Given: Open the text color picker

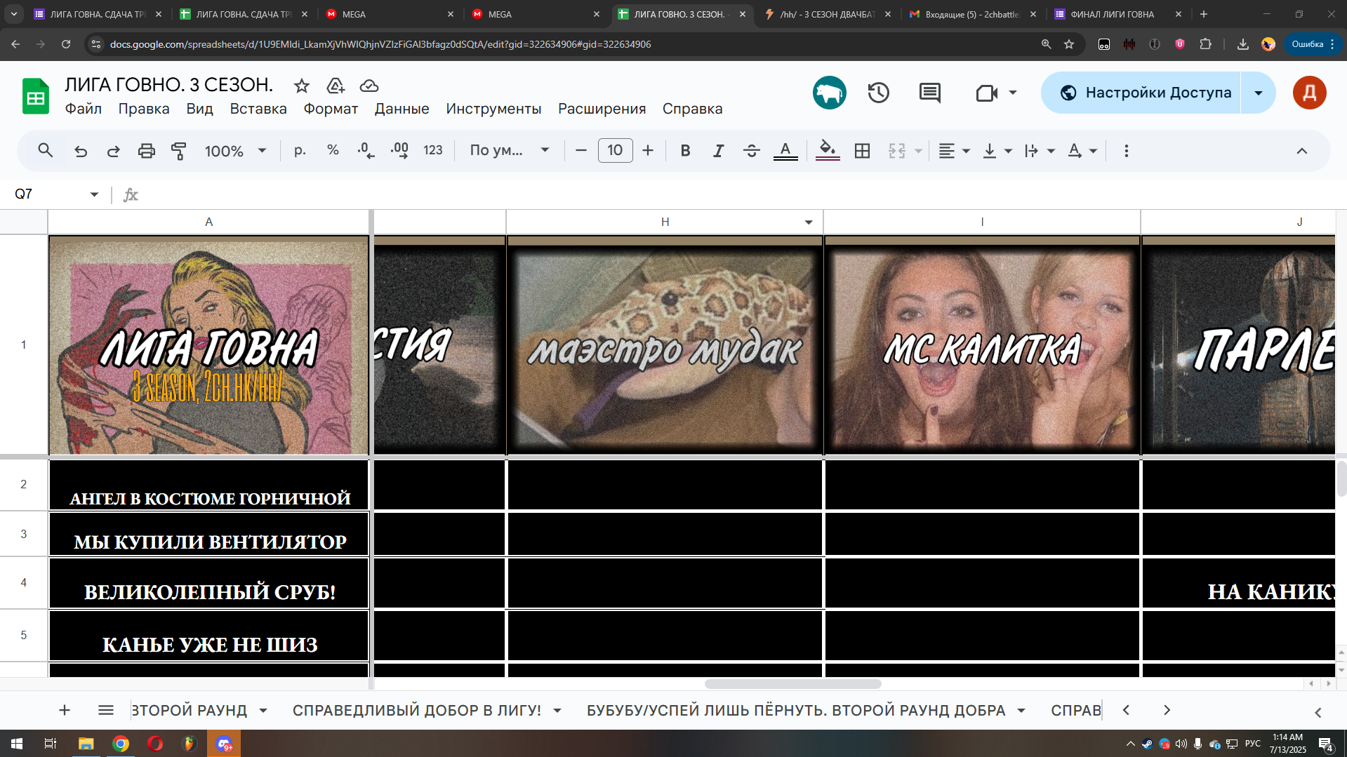Looking at the screenshot, I should (785, 150).
